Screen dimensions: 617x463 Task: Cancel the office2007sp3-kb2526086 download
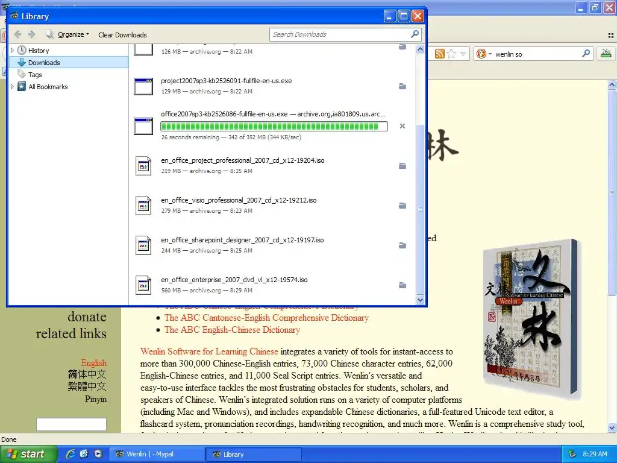tap(402, 126)
